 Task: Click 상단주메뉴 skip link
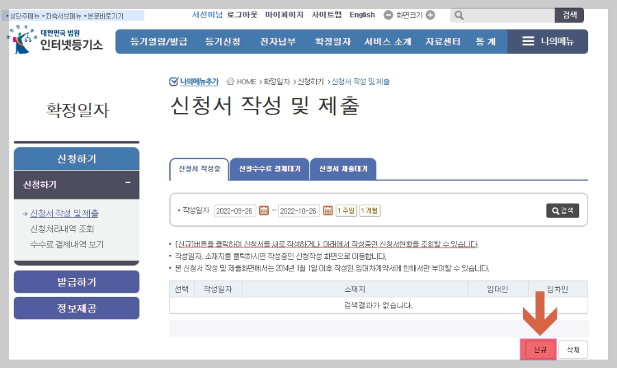point(25,16)
